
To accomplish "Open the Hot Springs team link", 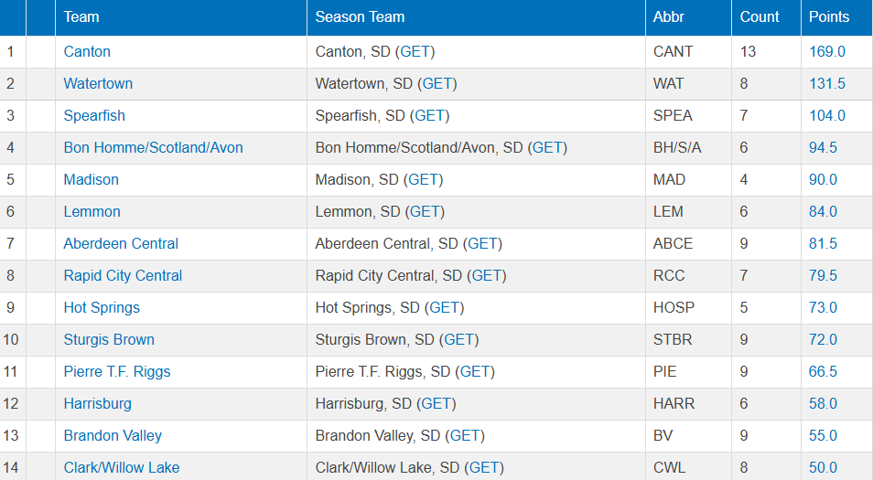I will [102, 308].
